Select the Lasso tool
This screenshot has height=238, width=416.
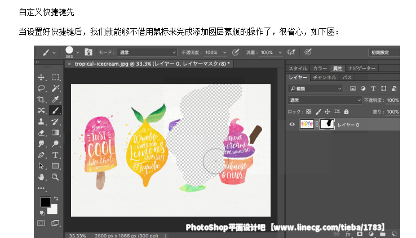41,88
